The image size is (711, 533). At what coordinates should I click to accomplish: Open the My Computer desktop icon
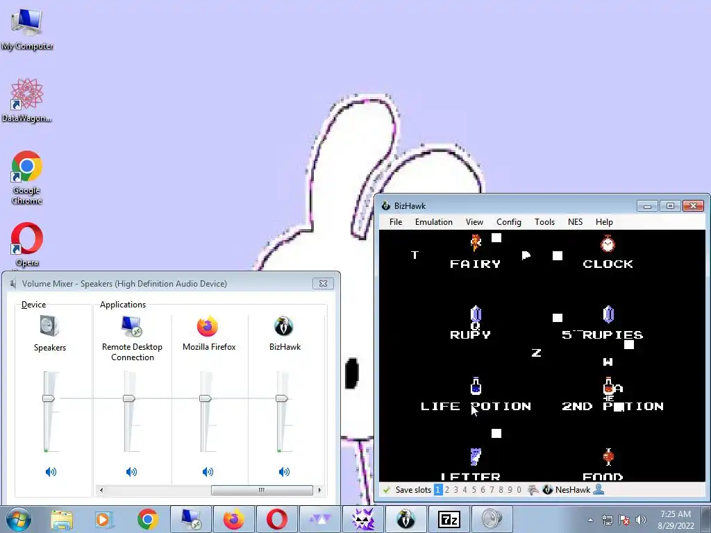coord(27,29)
